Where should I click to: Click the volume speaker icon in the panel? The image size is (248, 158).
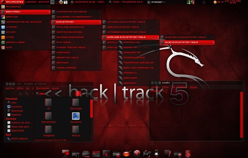pos(204,2)
